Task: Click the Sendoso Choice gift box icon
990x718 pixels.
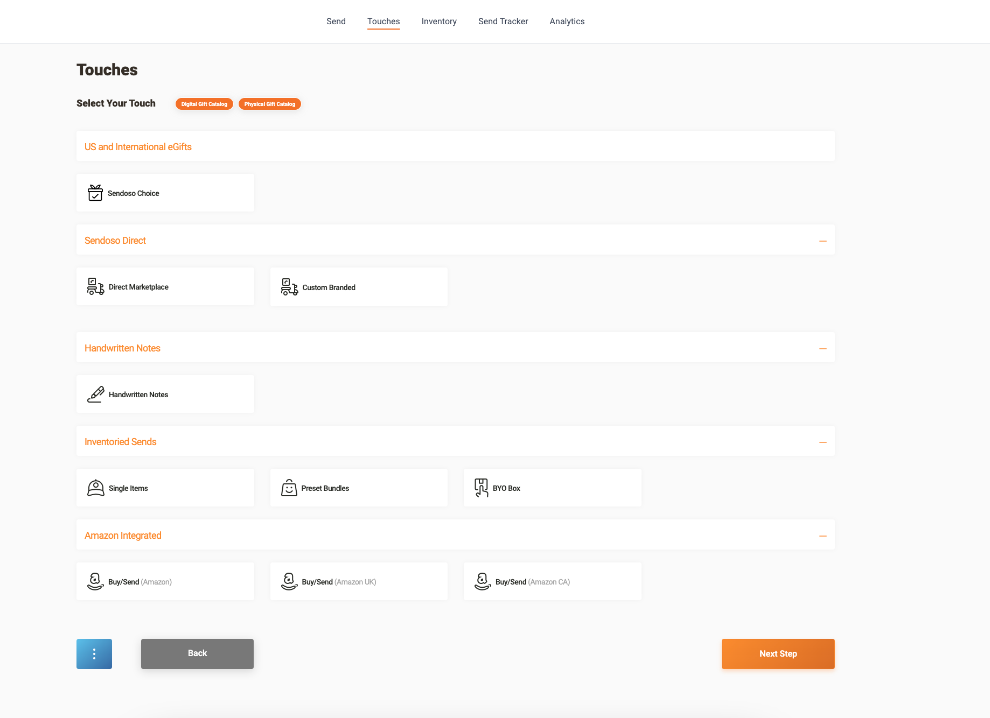Action: coord(95,193)
